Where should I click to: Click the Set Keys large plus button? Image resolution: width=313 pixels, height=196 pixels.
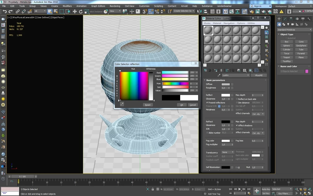tap(257, 191)
